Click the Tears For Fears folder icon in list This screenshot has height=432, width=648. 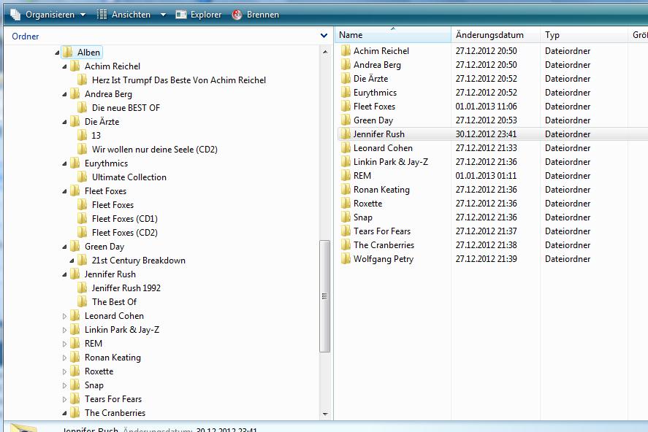coord(346,231)
